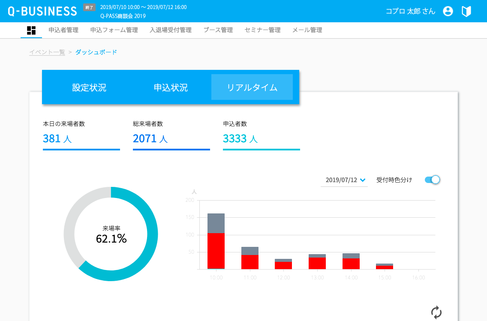Open the セミナー管理 menu
Viewport: 487px width, 321px height.
pos(262,30)
